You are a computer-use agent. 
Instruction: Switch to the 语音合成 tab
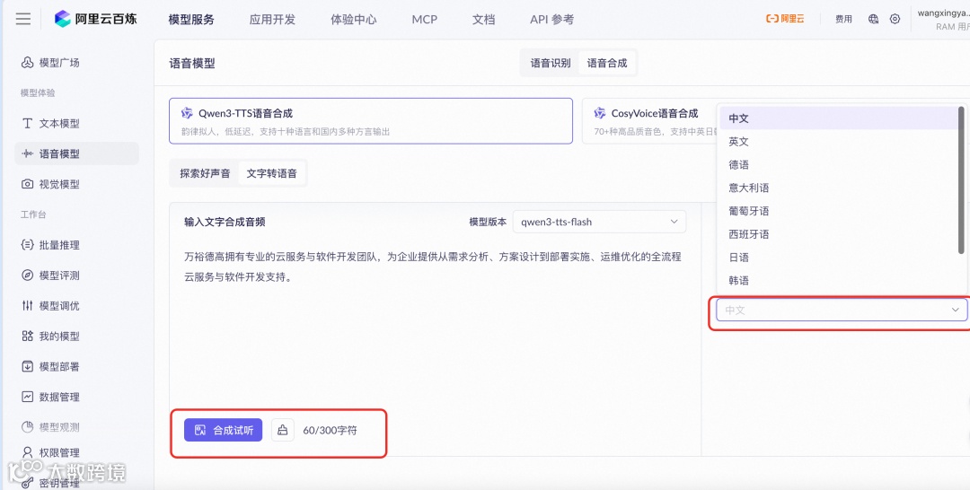click(x=607, y=63)
